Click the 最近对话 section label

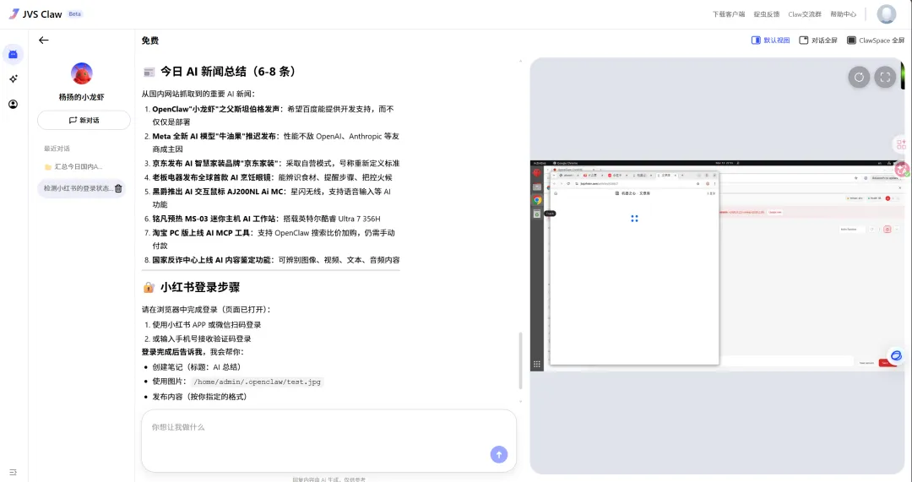point(57,149)
